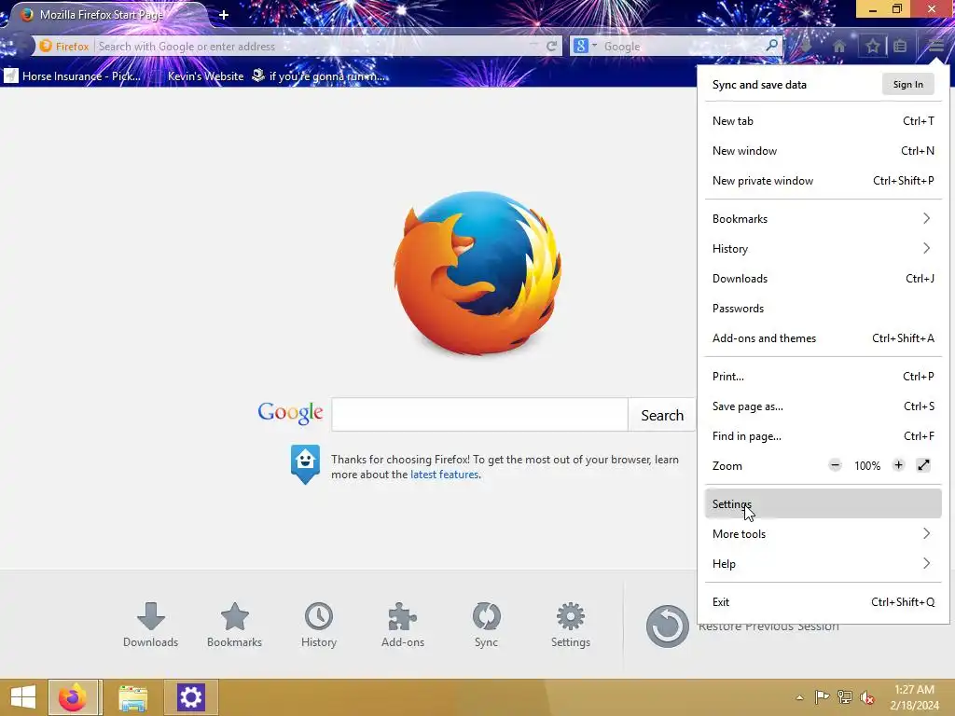Image resolution: width=955 pixels, height=716 pixels.
Task: Open Sync shortcut on start page
Action: 486,626
